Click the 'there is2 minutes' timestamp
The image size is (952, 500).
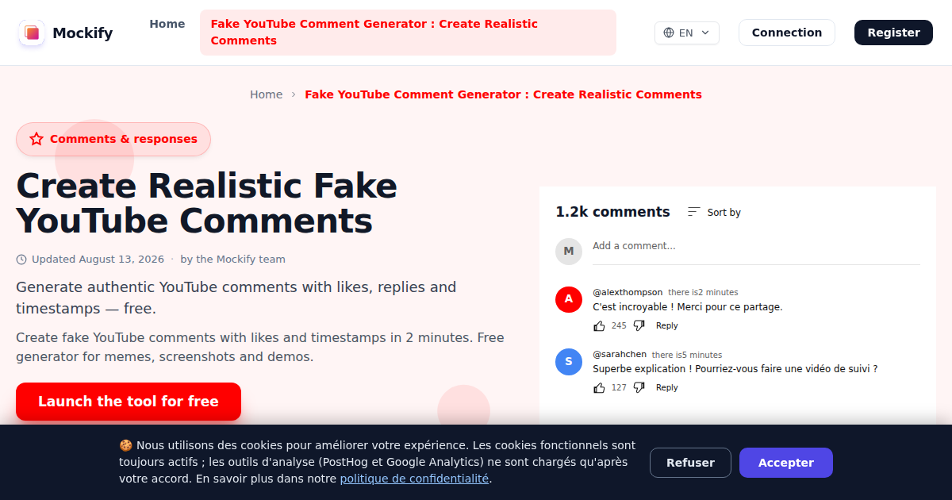(703, 293)
